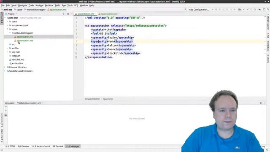Click Add Configuration button

(x=199, y=10)
